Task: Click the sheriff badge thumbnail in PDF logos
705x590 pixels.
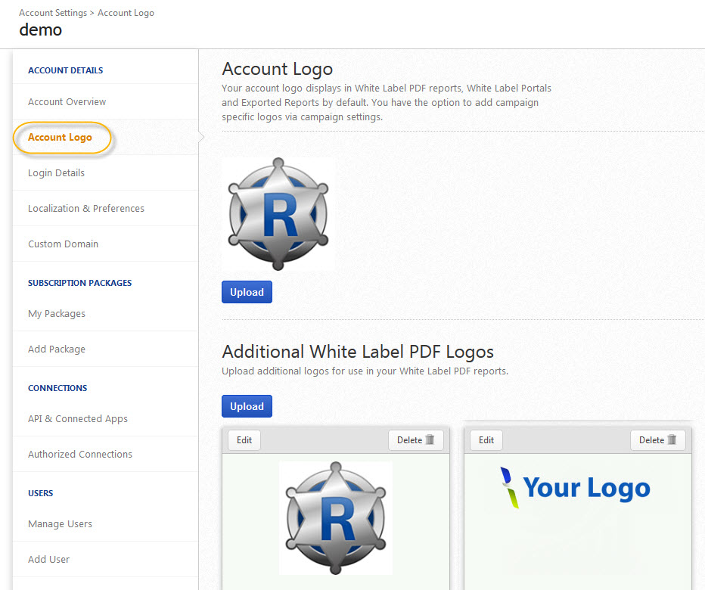Action: tap(335, 518)
